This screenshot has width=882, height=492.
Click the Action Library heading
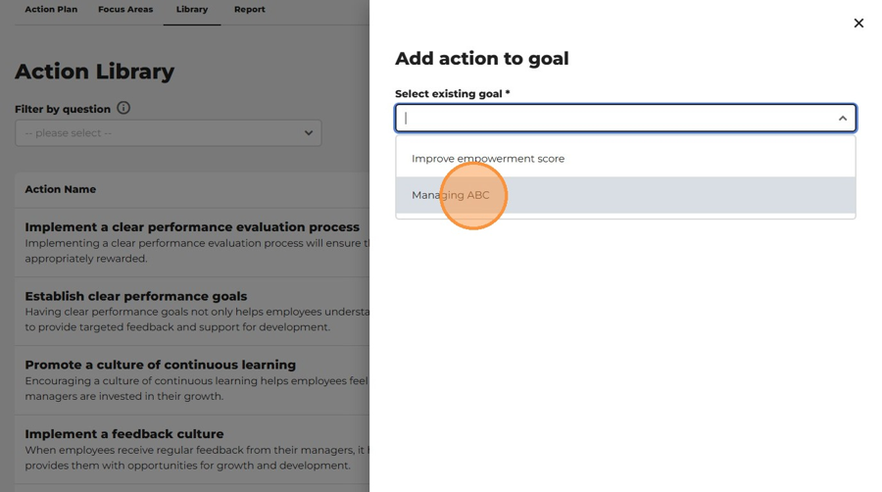94,72
